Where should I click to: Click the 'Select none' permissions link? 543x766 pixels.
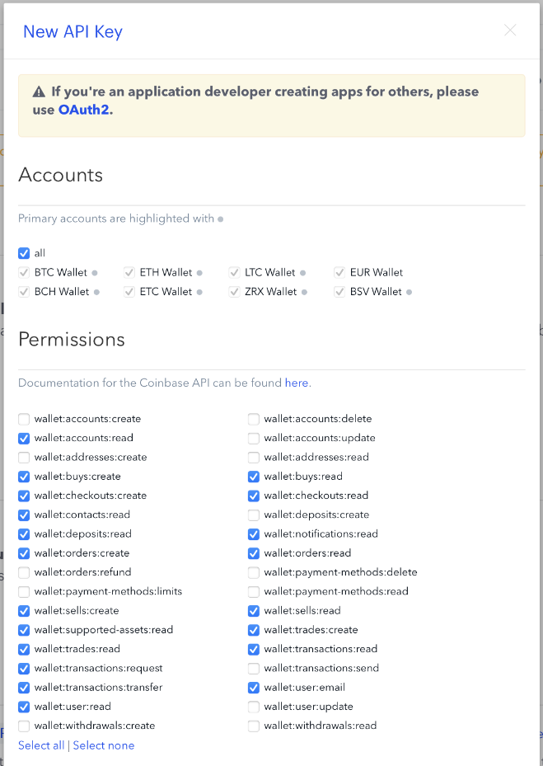[x=104, y=745]
